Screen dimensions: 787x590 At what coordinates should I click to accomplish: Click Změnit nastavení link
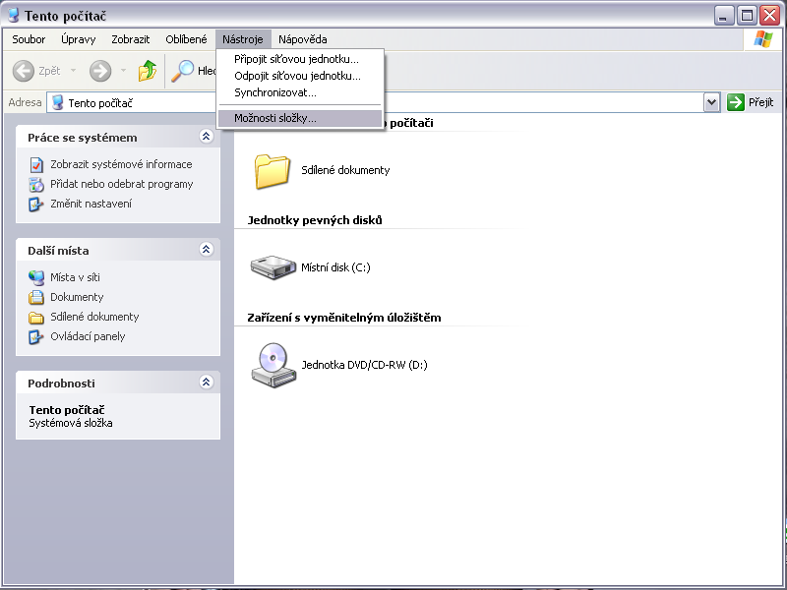pos(91,204)
